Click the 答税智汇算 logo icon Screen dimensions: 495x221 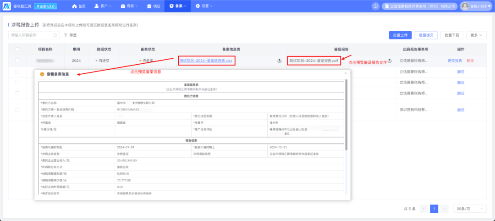point(6,6)
